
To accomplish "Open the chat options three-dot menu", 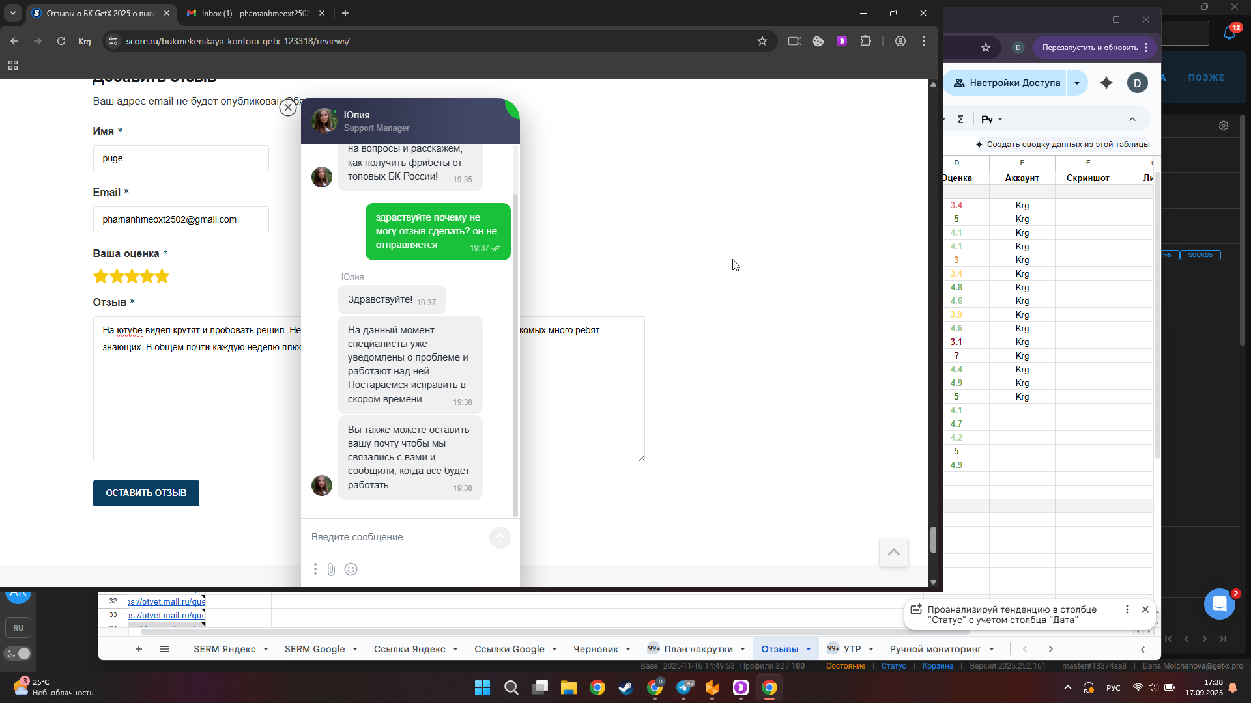I will tap(315, 570).
